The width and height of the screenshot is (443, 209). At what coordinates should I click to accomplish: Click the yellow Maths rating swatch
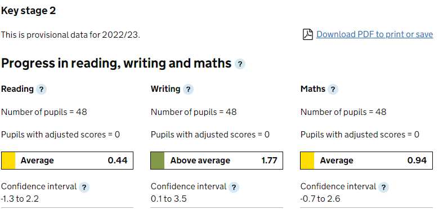pyautogui.click(x=307, y=161)
